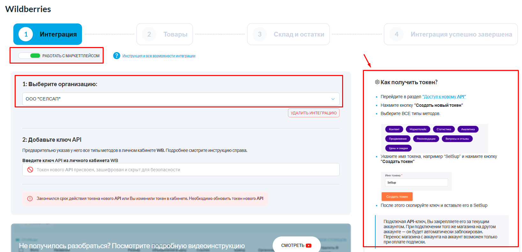
Task: Click the chevron arrow in organization selector
Action: (333, 99)
